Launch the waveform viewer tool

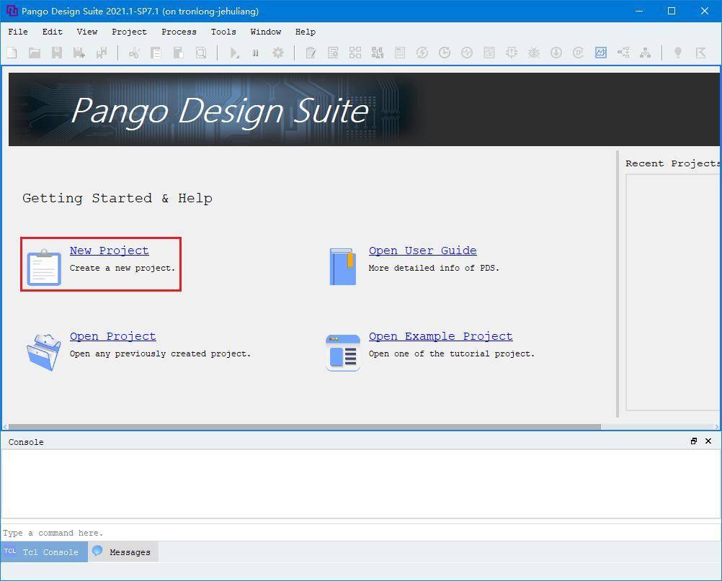pos(601,53)
